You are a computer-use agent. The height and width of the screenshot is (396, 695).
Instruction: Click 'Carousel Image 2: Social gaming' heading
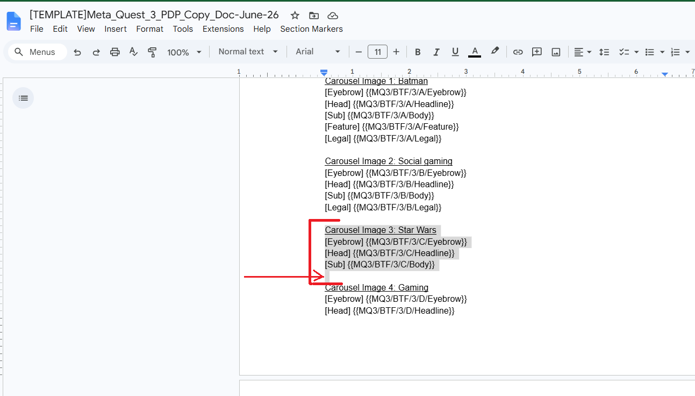[389, 161]
